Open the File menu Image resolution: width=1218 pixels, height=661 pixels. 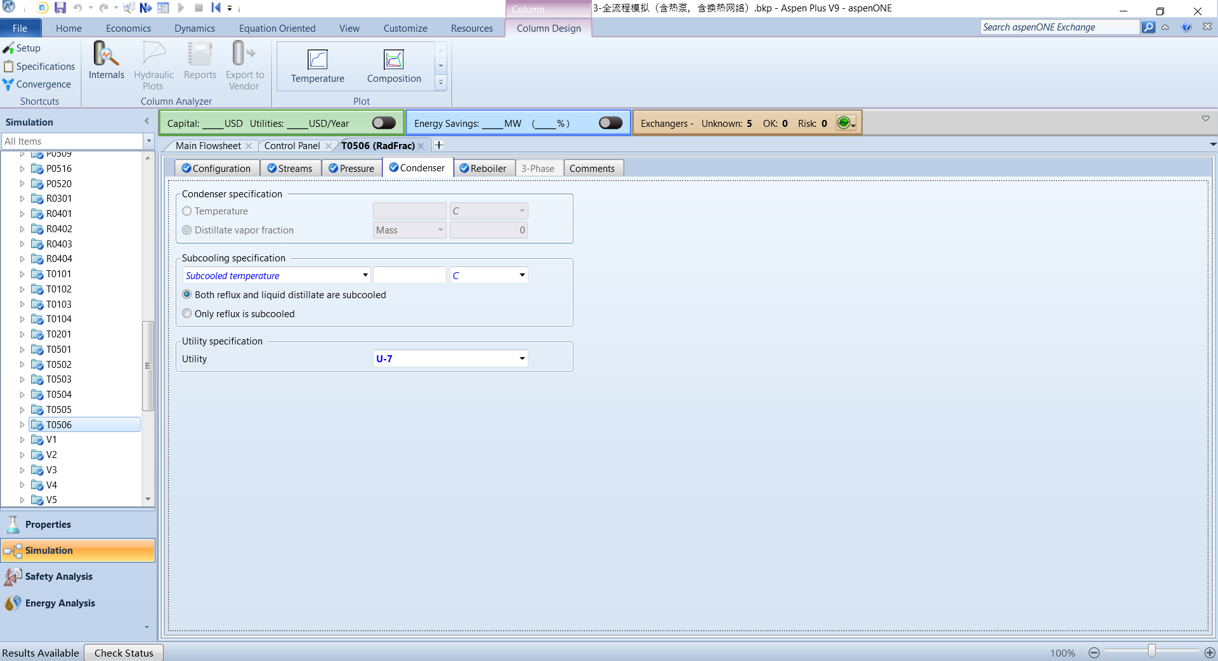(20, 29)
